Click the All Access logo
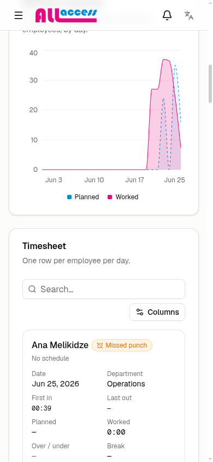The height and width of the screenshot is (462, 213). point(66,15)
